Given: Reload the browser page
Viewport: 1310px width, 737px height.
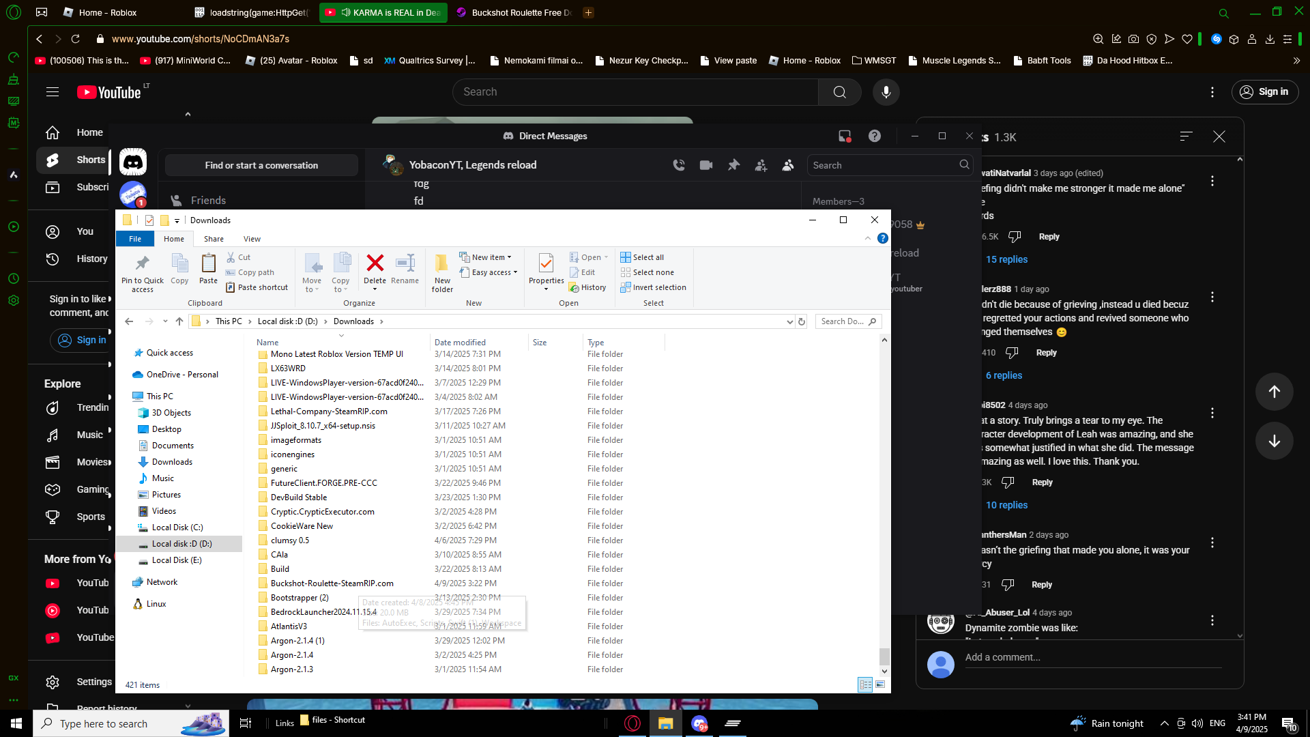Looking at the screenshot, I should point(76,39).
